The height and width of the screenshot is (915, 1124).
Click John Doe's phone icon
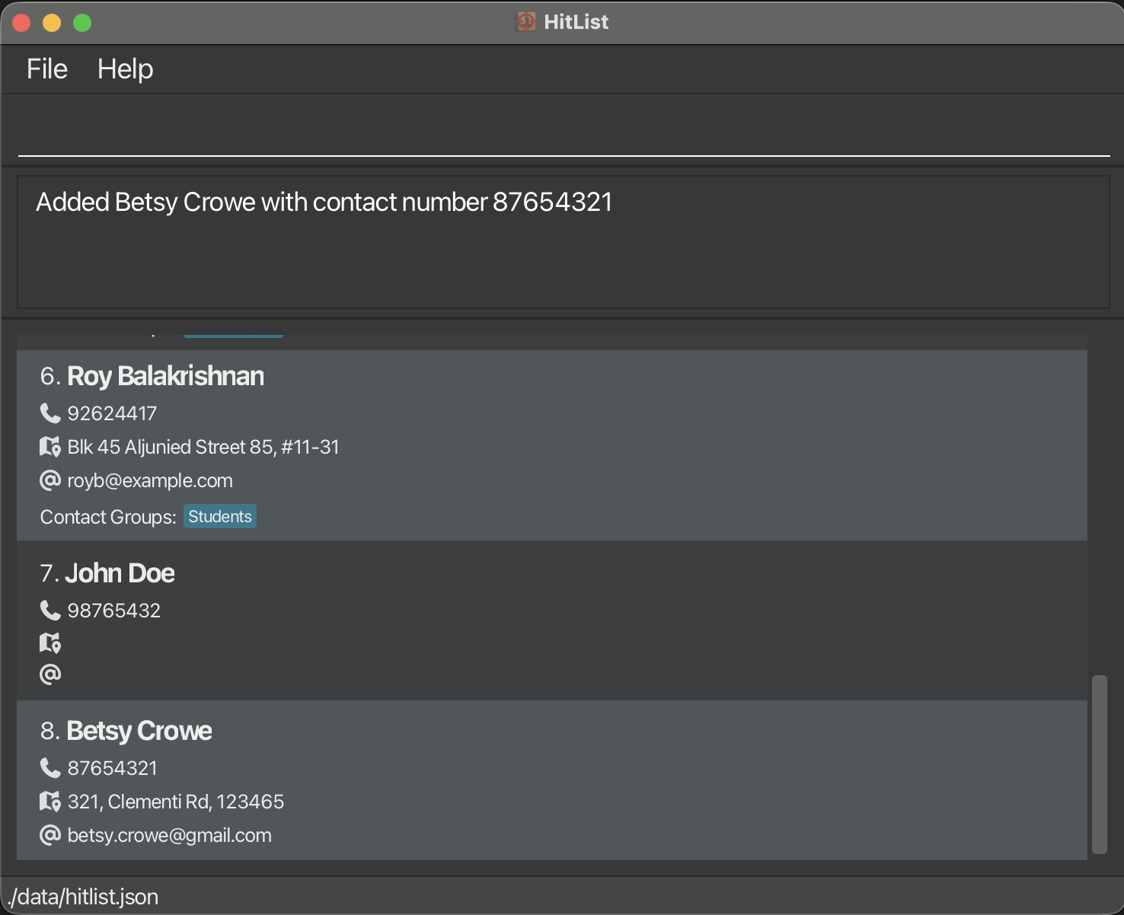coord(50,611)
